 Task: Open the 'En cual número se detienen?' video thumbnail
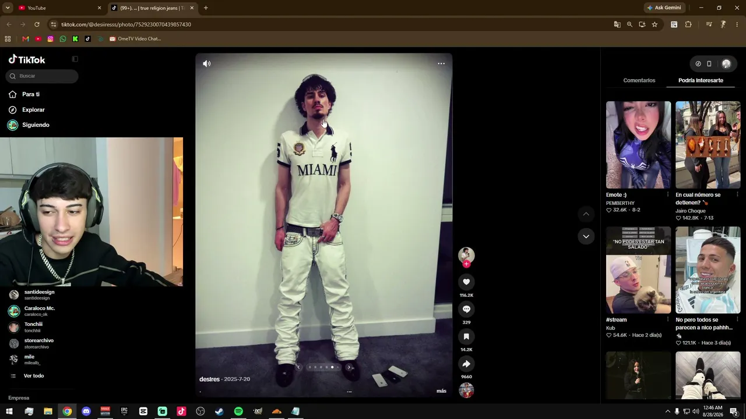(708, 145)
